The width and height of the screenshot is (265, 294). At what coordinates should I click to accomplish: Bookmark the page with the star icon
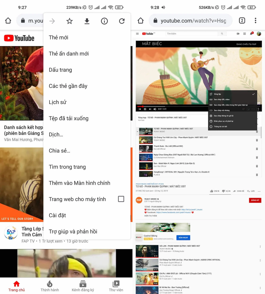(x=69, y=21)
